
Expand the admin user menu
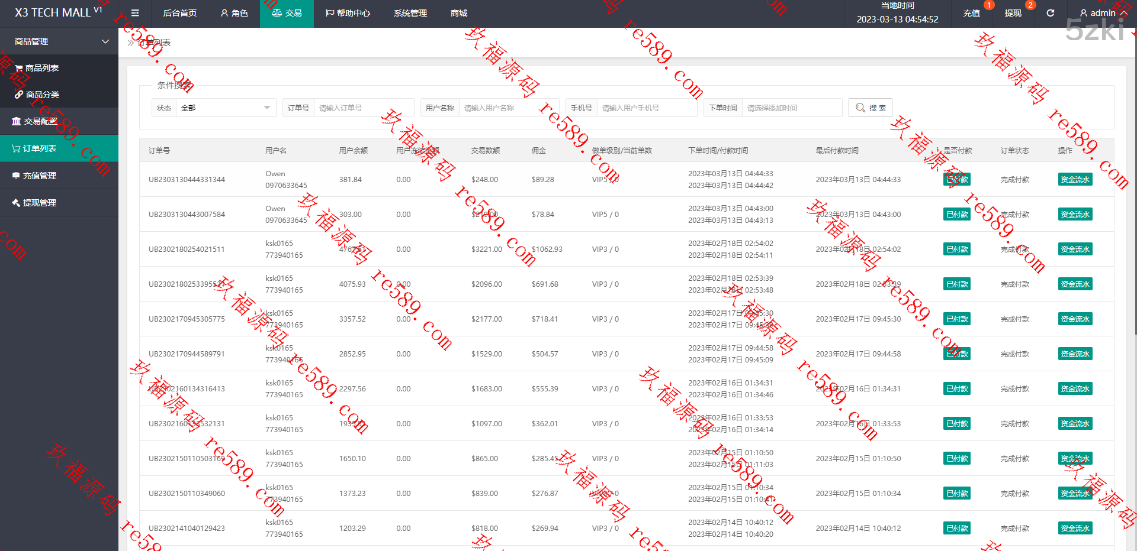1102,13
